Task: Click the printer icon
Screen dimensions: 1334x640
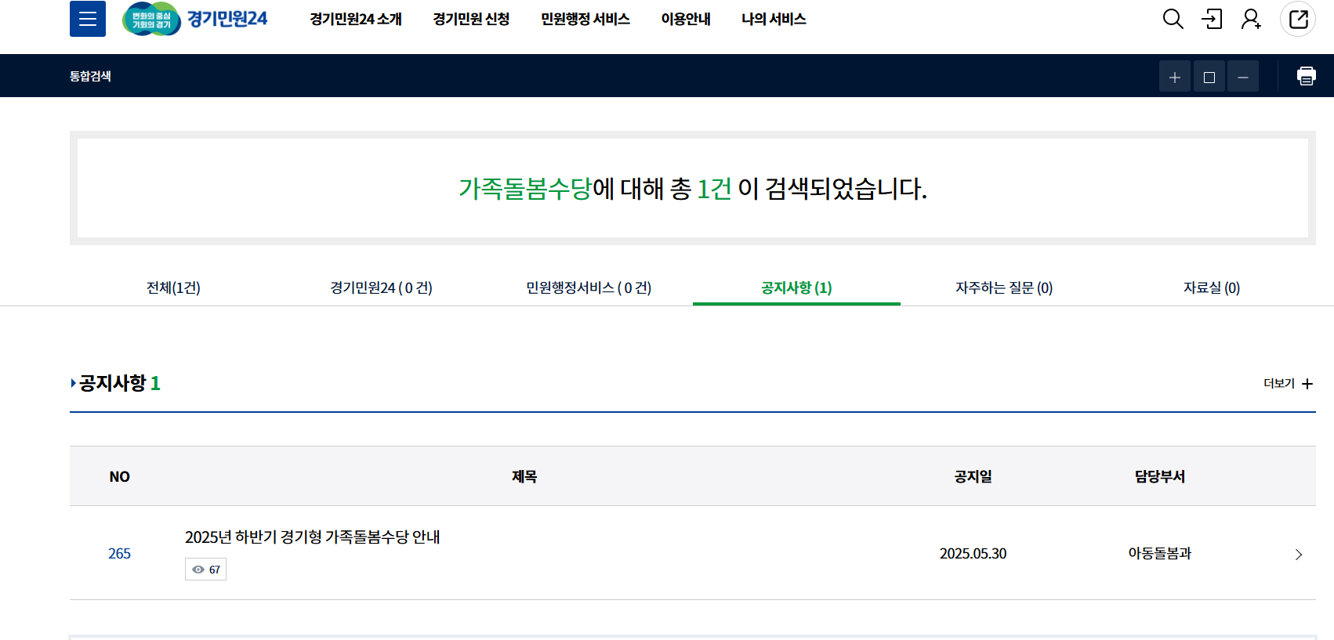Action: pyautogui.click(x=1306, y=76)
